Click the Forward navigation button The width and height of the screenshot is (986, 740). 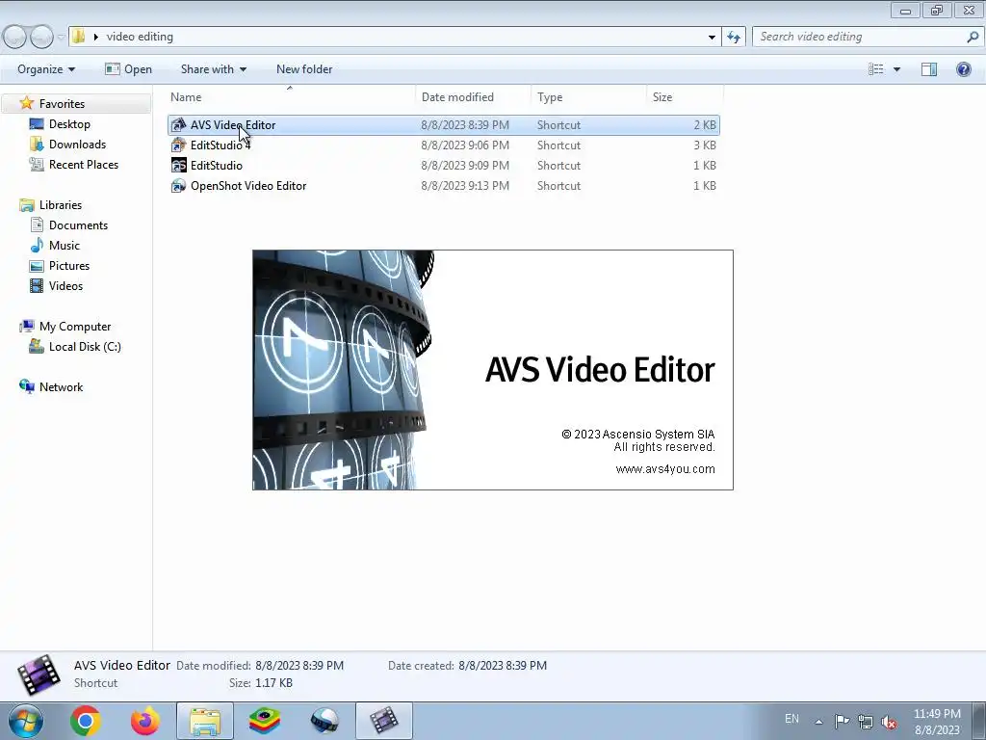click(41, 37)
